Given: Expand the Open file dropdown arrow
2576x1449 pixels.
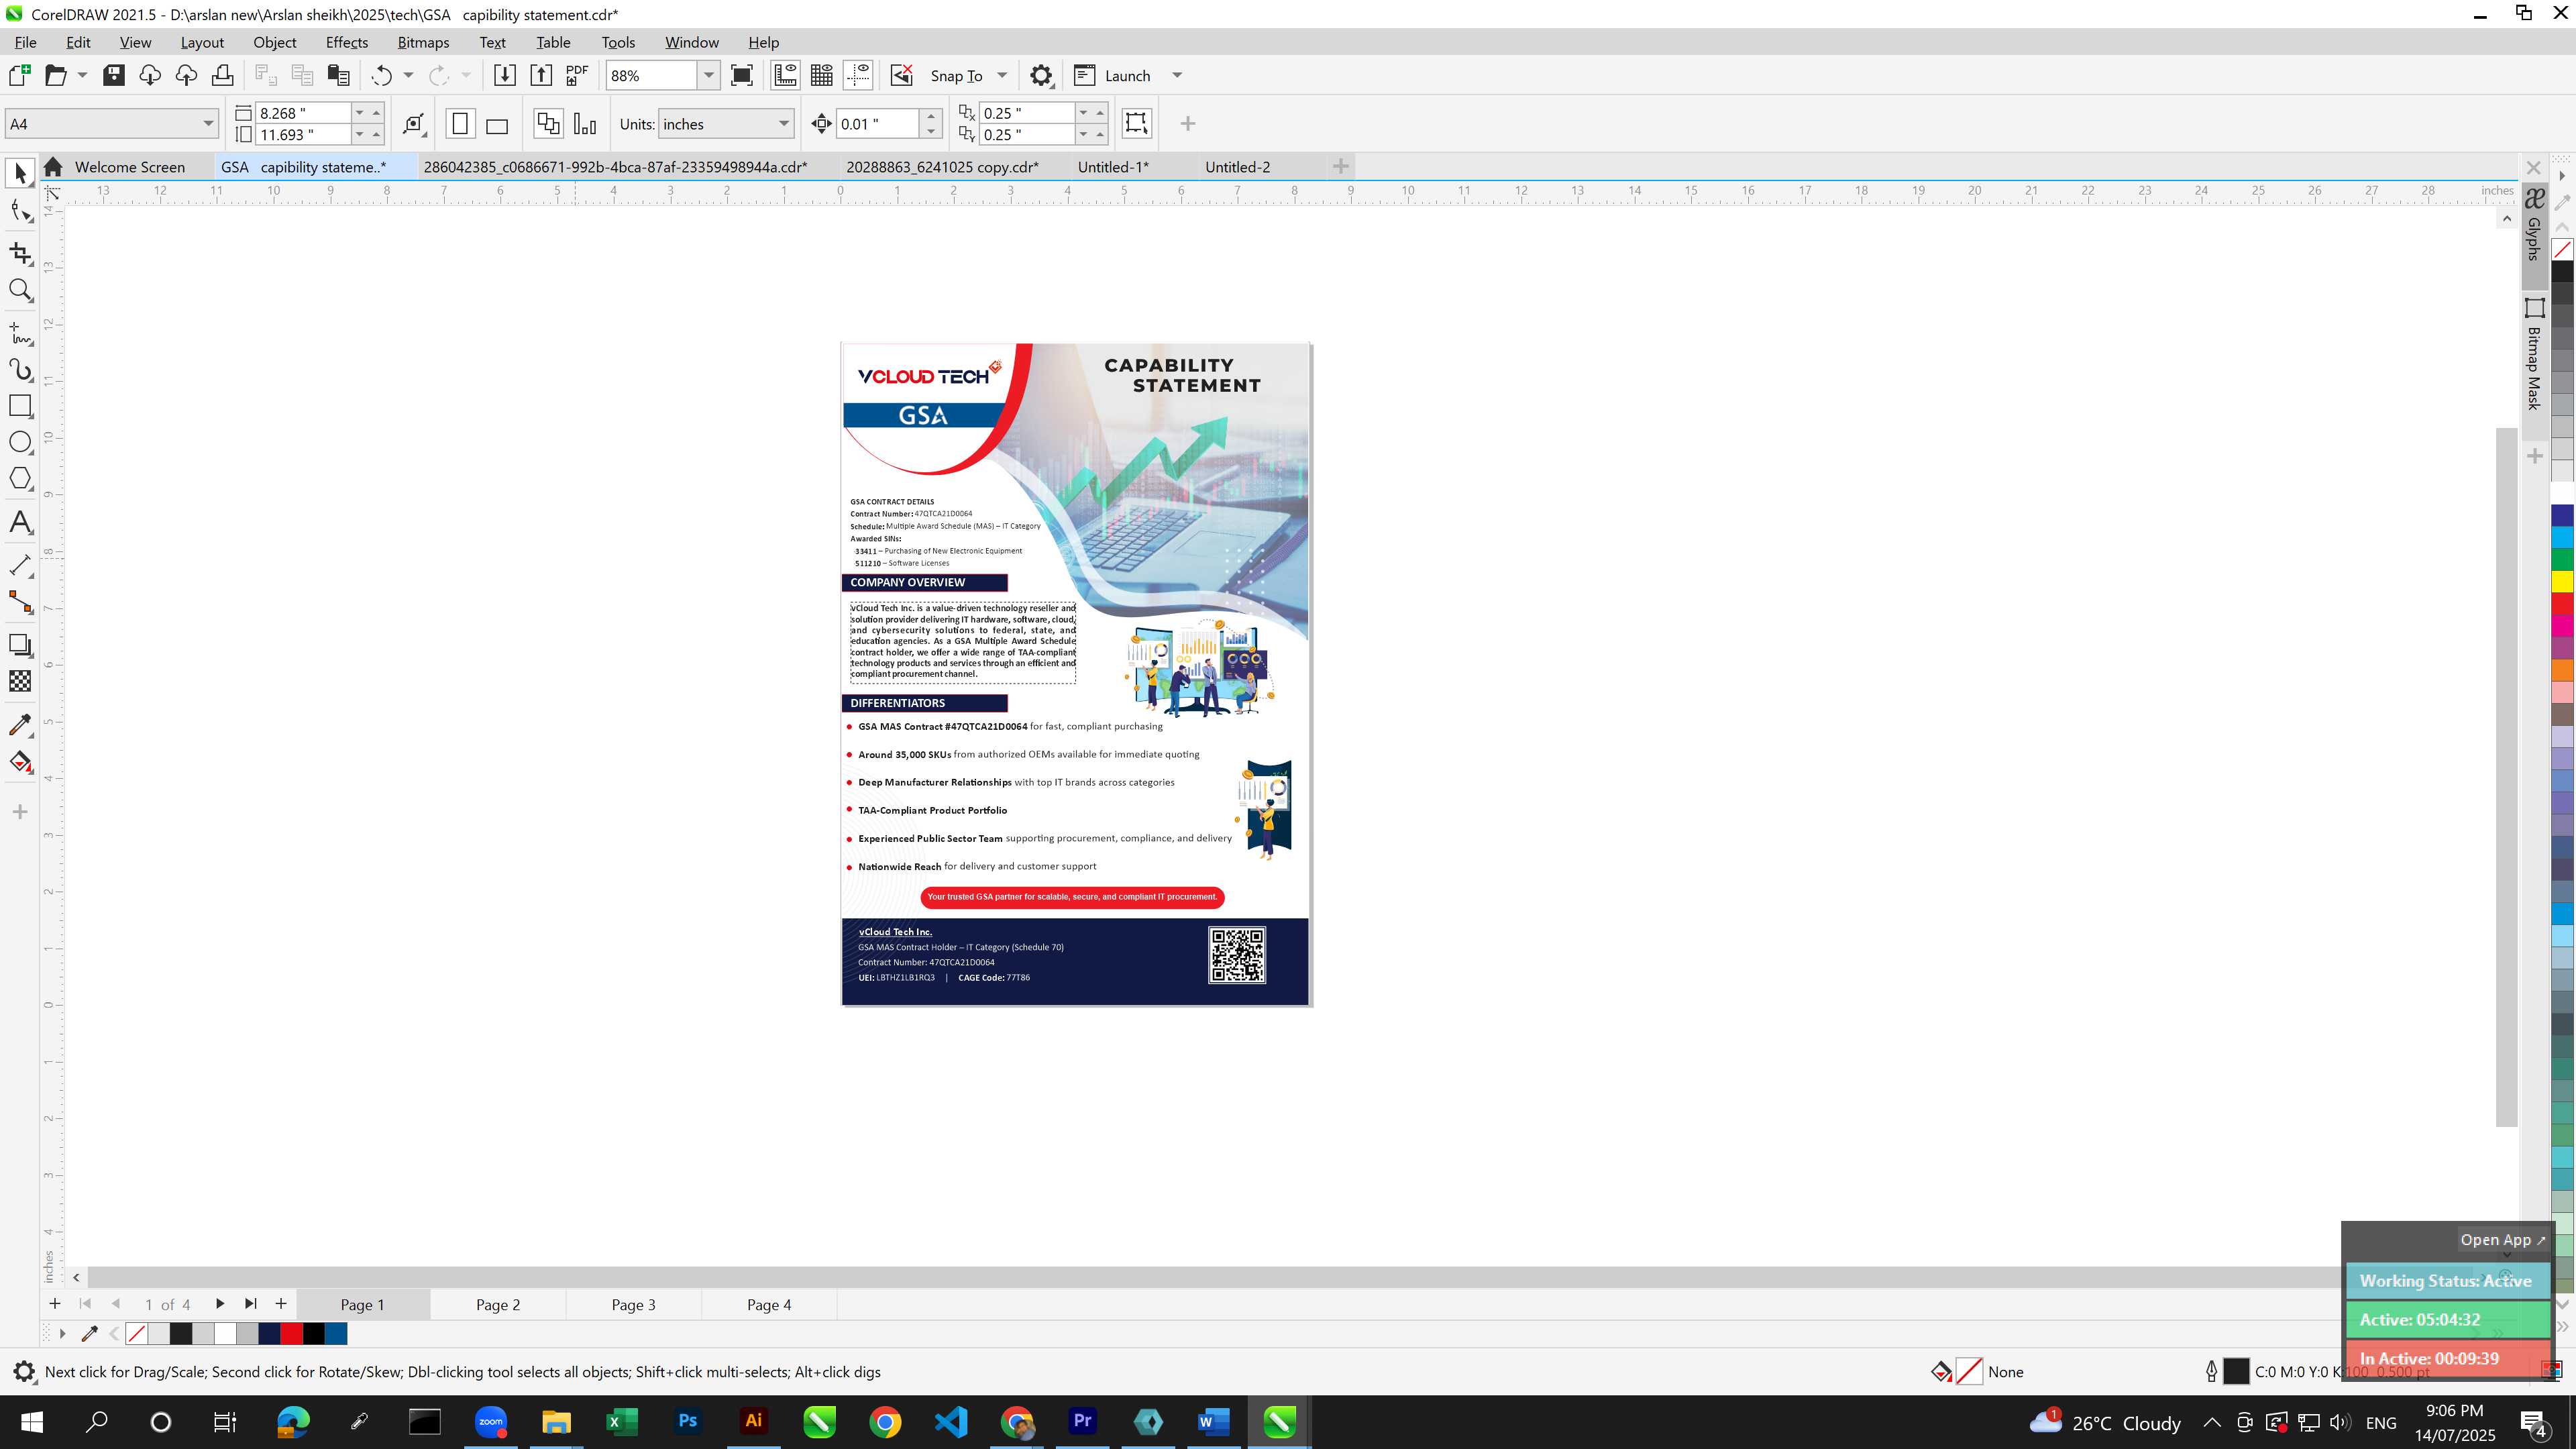Looking at the screenshot, I should [82, 75].
